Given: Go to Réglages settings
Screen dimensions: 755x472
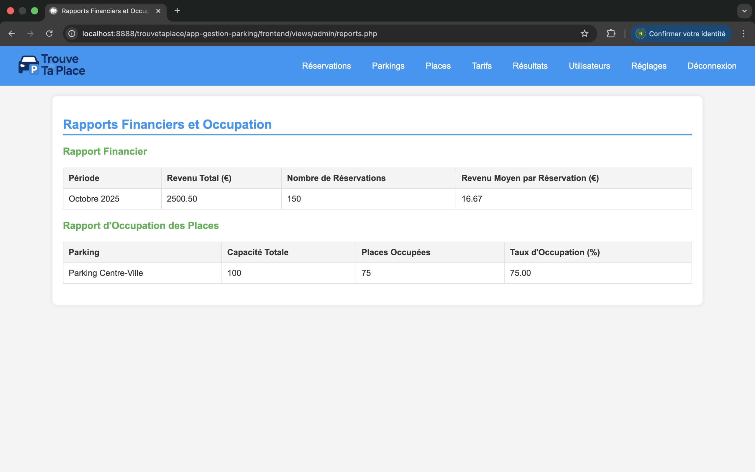Looking at the screenshot, I should coord(649,66).
